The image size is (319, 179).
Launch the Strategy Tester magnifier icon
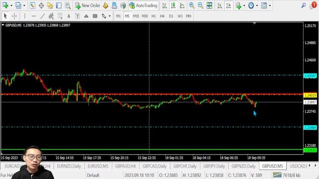coord(68,5)
